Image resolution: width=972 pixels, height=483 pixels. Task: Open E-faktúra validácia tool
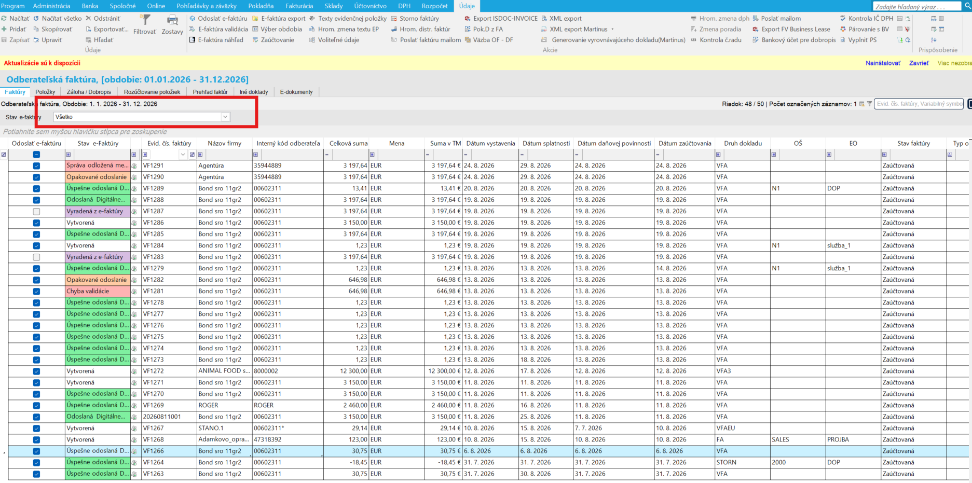(218, 29)
